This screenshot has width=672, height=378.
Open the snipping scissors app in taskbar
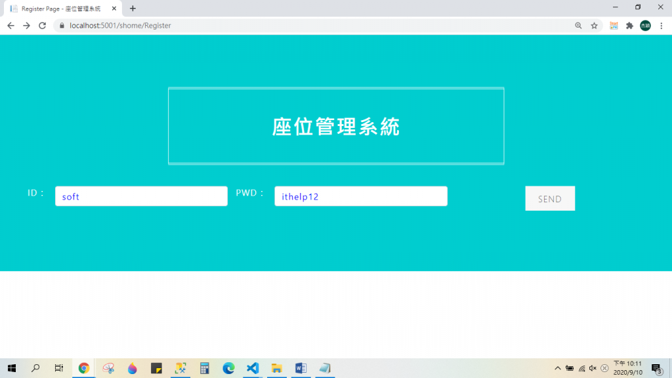pos(108,368)
